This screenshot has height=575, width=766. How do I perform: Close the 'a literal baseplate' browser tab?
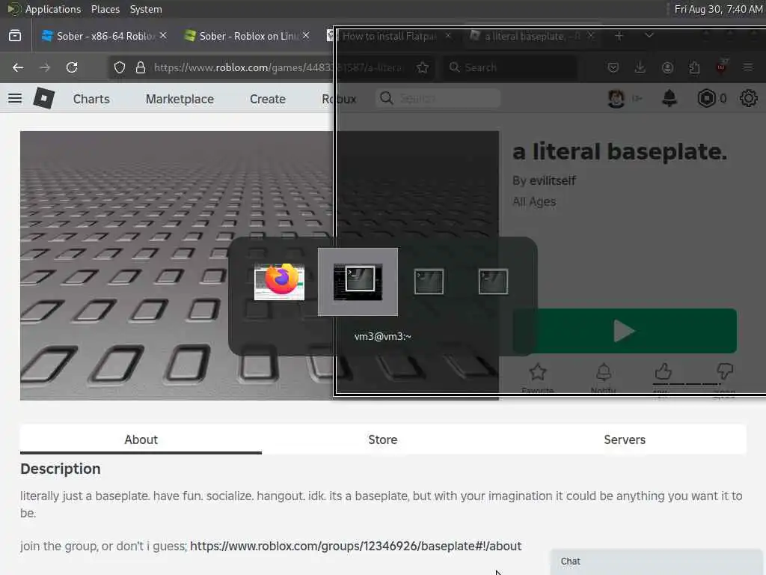coord(591,36)
